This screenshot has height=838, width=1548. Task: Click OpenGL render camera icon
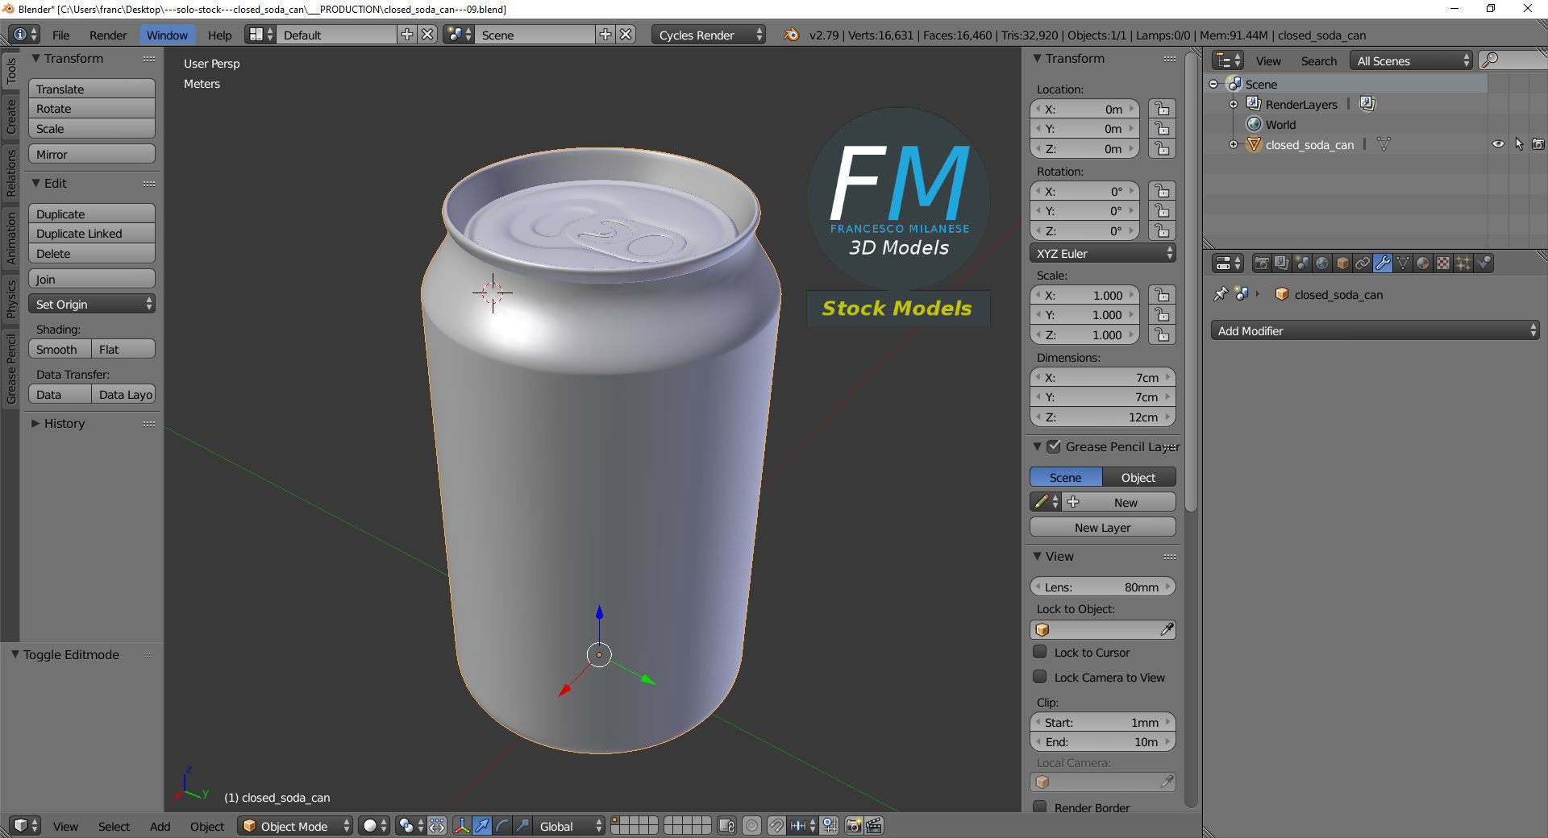click(853, 826)
